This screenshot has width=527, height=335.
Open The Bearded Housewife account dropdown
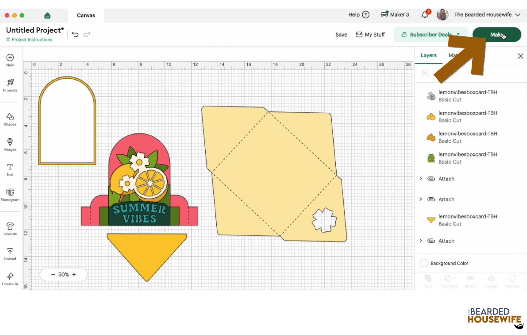coord(487,14)
